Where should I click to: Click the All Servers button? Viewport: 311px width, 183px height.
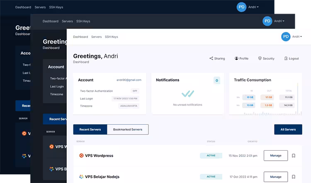(288, 130)
